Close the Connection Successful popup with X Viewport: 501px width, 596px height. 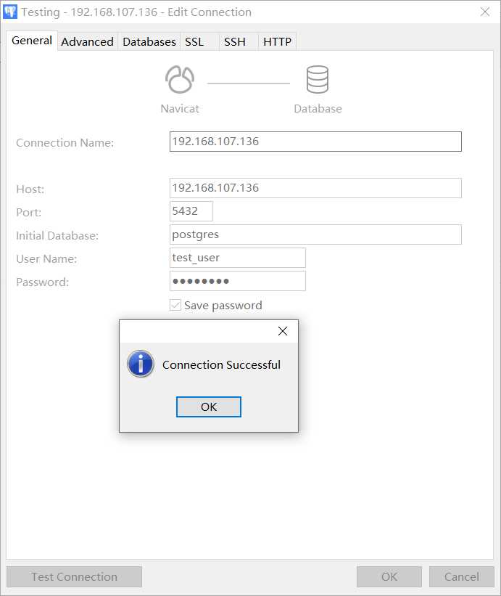coord(283,331)
